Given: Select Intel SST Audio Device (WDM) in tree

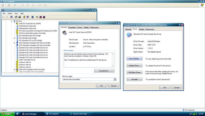Looking at the screenshot, I should 30,23.
